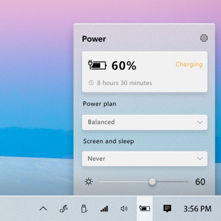Click the 3:56 PM taskbar clock
Screen dimensions: 221x221
(x=197, y=209)
